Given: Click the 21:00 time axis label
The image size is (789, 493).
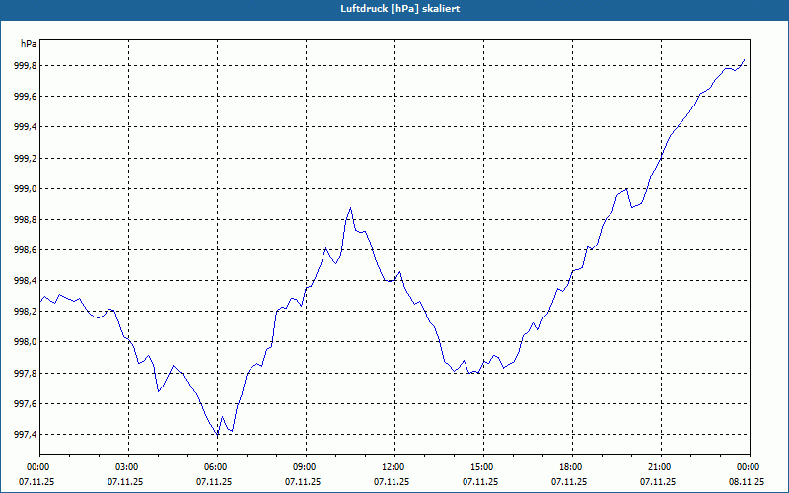Looking at the screenshot, I should pyautogui.click(x=659, y=466).
